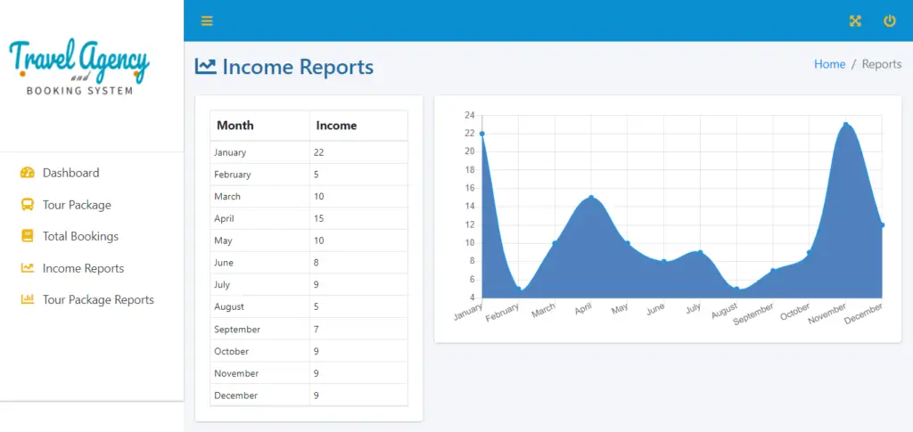Click the April data point on chart
Viewport: 913px width, 432px height.
590,198
